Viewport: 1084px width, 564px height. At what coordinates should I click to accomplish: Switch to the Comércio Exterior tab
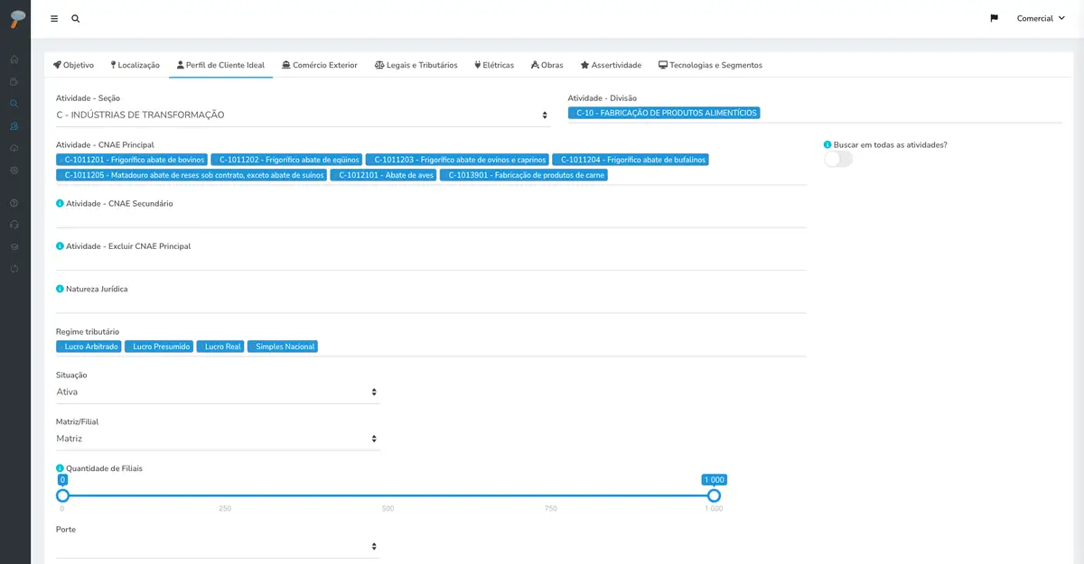coord(320,65)
